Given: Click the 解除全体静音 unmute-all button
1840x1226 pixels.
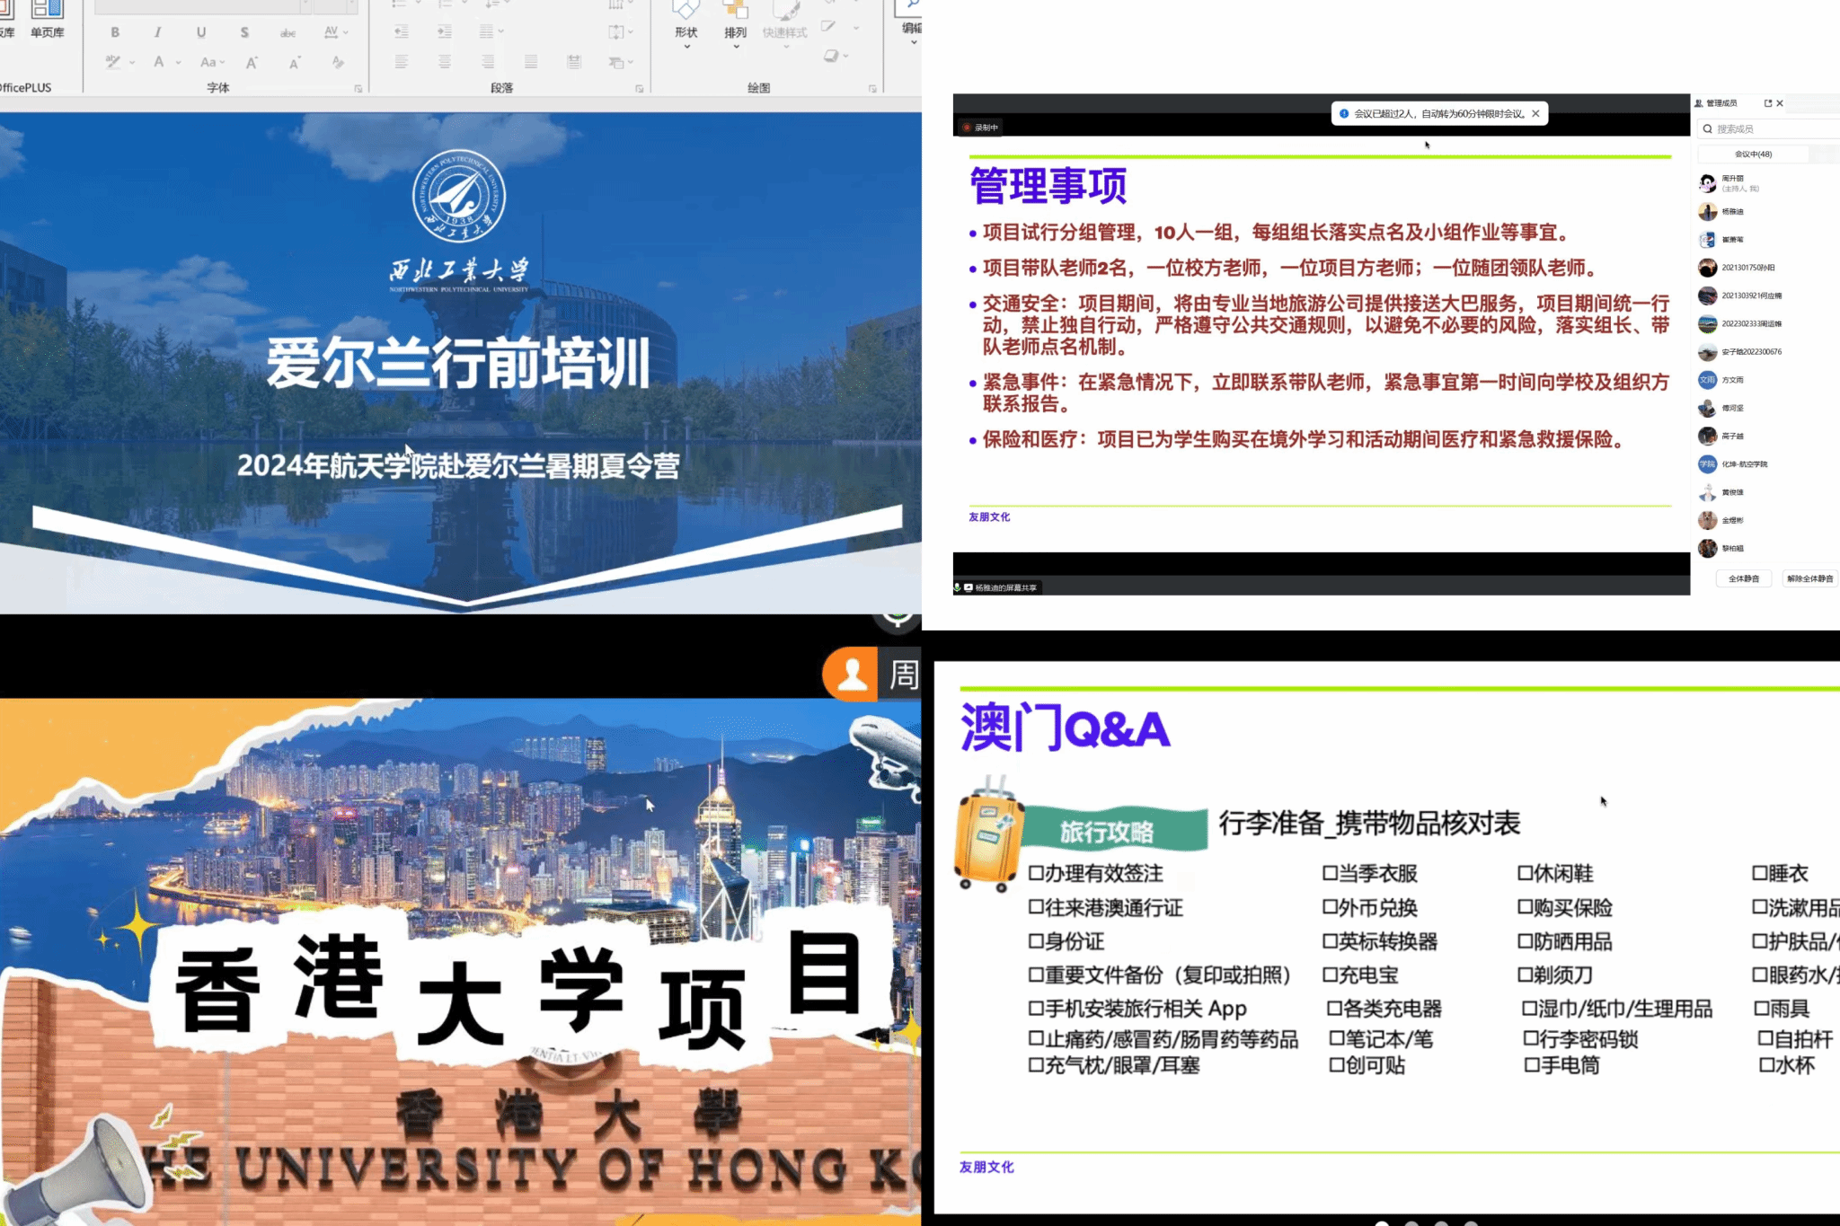Looking at the screenshot, I should 1809,578.
